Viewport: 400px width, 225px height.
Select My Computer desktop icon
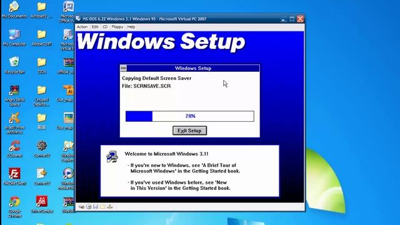[14, 37]
